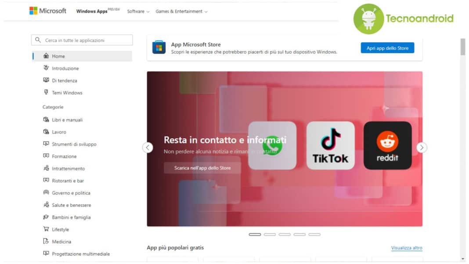
Task: Click Scarica nell'app dello Store button
Action: pos(202,168)
